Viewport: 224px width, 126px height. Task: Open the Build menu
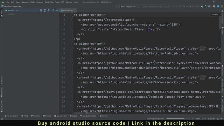click(47, 2)
